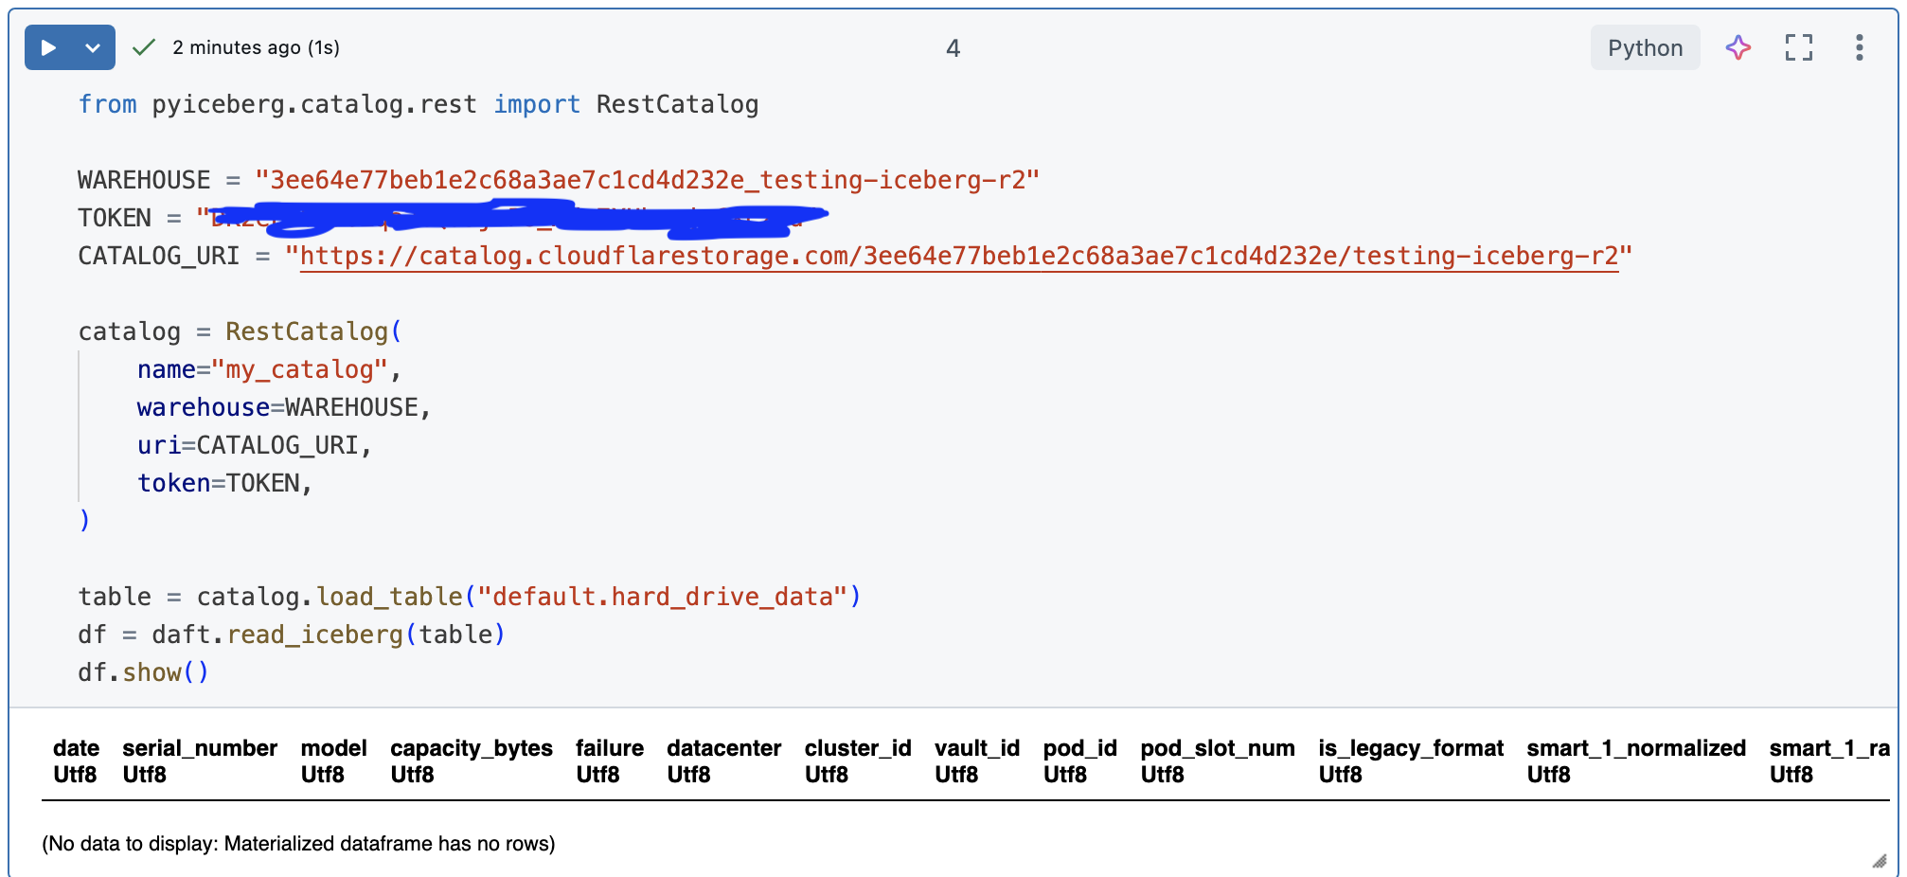
Task: Click the No data to display message
Action: [x=296, y=842]
